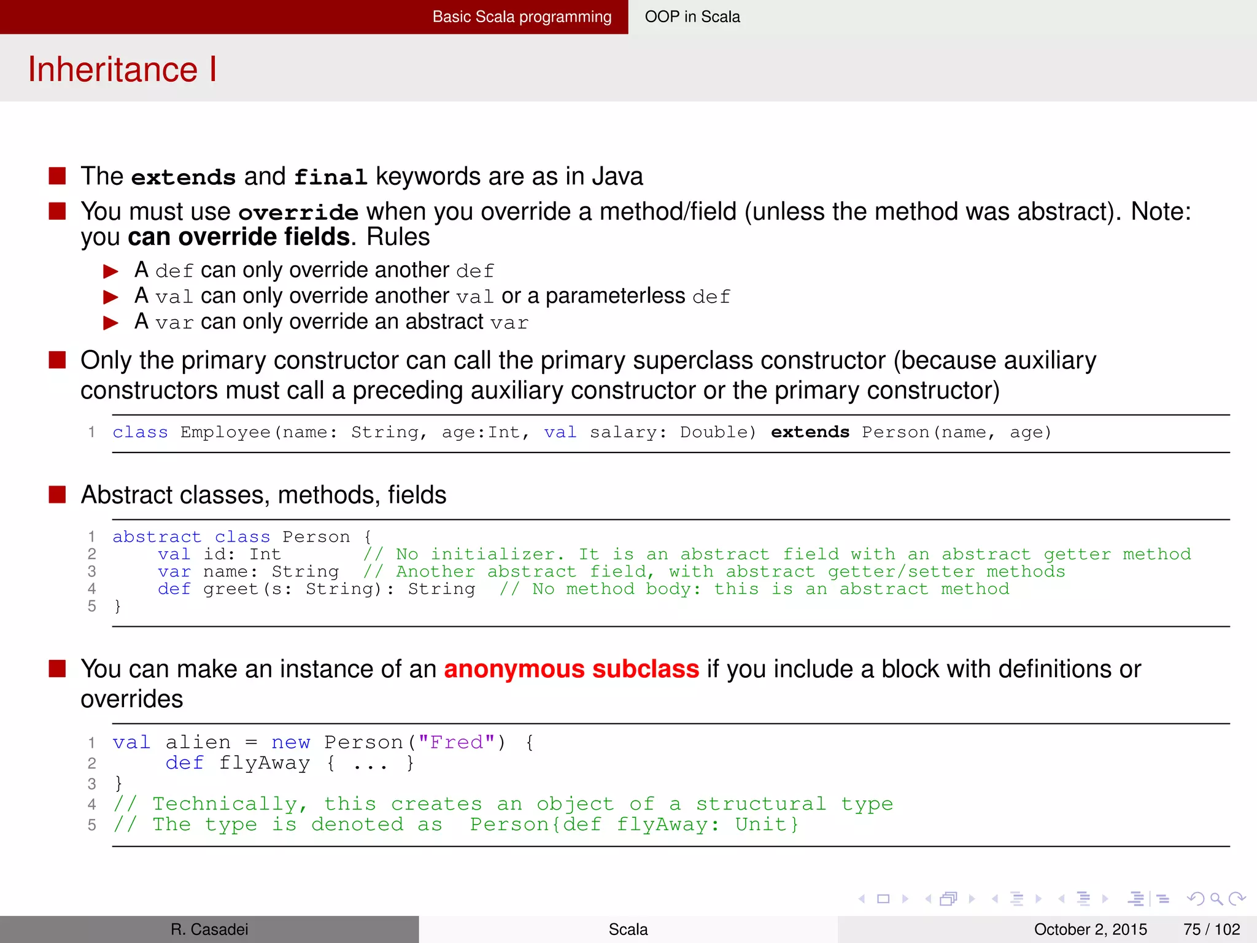
Task: Click the bold 'override' keyword in bullet
Action: click(298, 212)
